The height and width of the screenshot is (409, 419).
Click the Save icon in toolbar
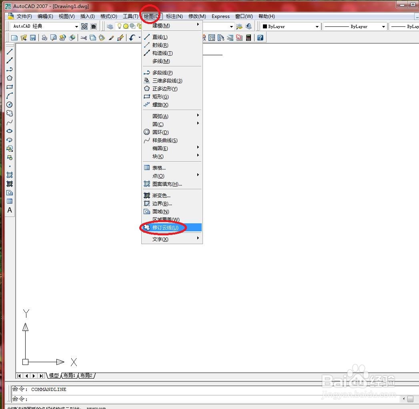[32, 38]
